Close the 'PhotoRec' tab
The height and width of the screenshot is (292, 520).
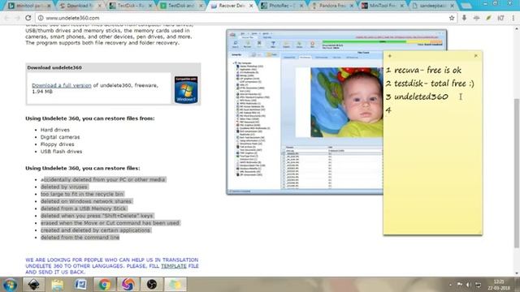click(301, 6)
